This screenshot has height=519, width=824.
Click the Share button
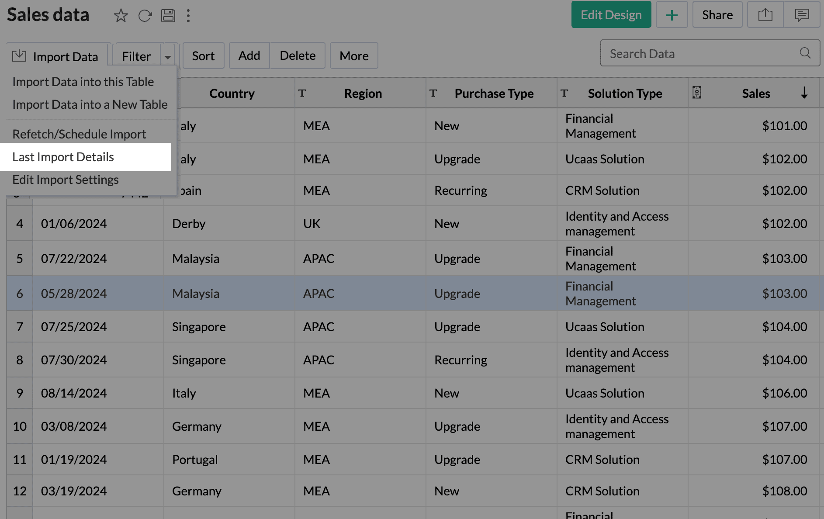[717, 15]
